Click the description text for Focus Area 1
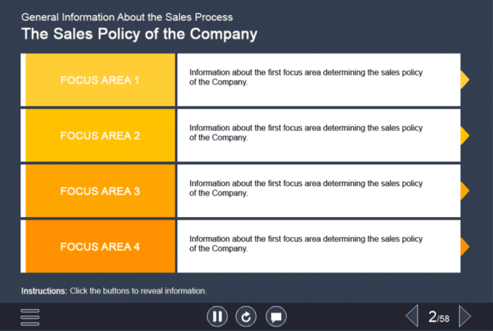 pos(306,77)
